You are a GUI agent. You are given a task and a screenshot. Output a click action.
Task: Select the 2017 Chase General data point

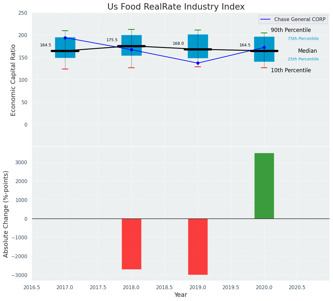(x=65, y=38)
